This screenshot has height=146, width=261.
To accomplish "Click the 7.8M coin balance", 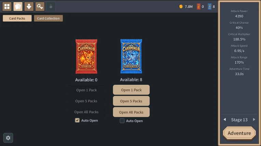I will pos(189,6).
